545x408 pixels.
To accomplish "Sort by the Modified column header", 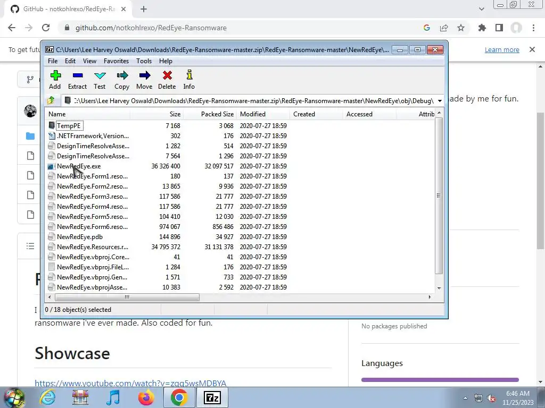I will [x=263, y=114].
